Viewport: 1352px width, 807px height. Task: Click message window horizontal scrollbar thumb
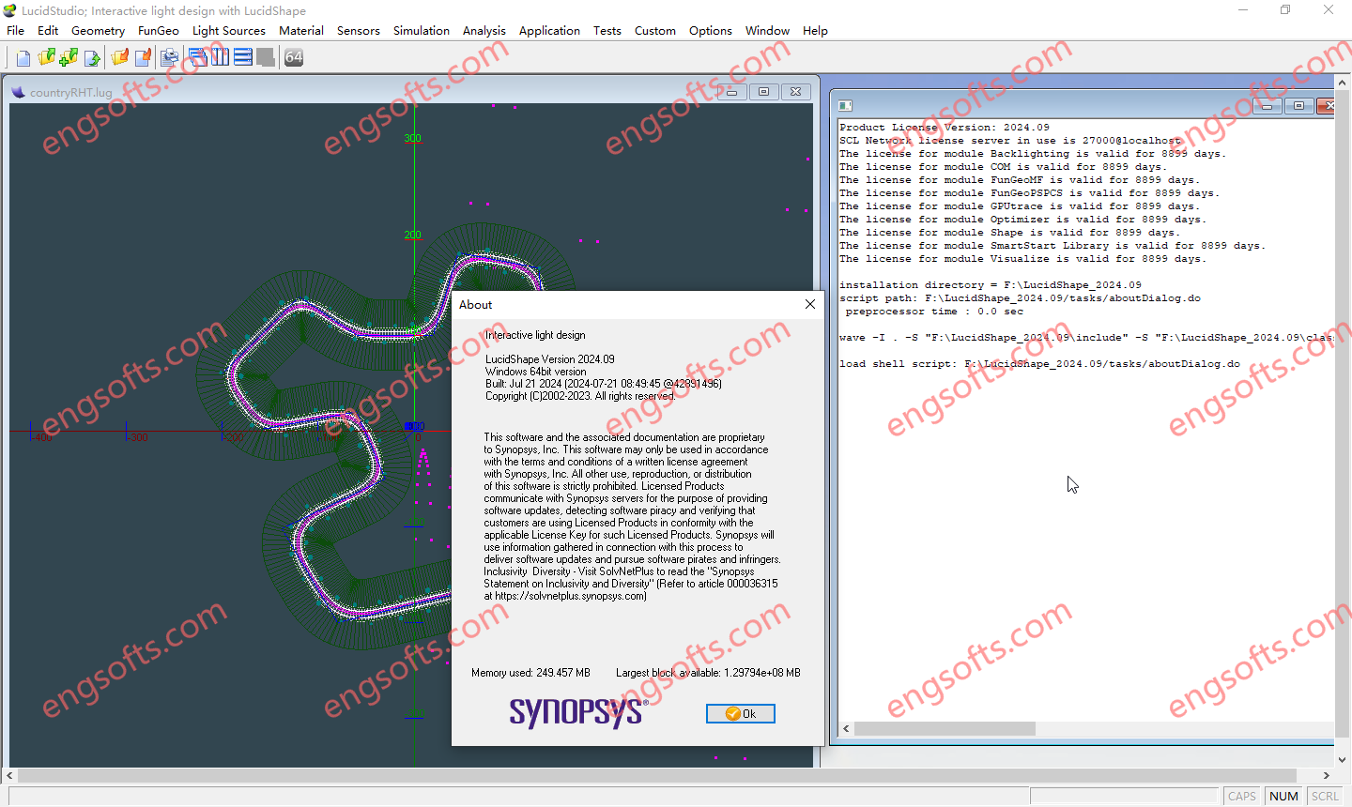[945, 729]
